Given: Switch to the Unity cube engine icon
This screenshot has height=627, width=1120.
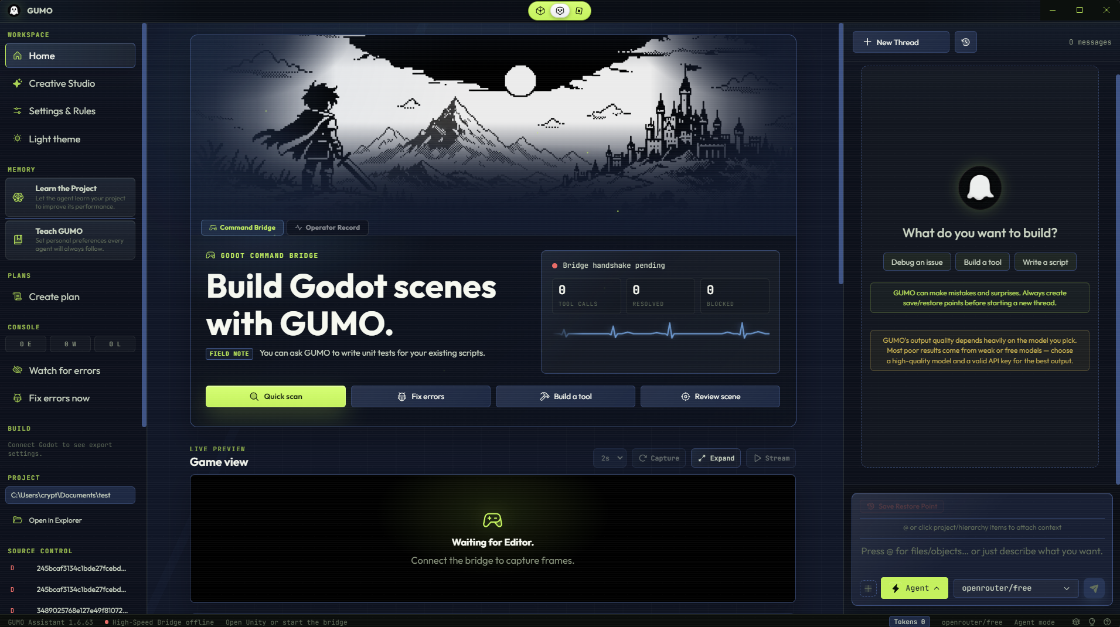Looking at the screenshot, I should coord(540,11).
